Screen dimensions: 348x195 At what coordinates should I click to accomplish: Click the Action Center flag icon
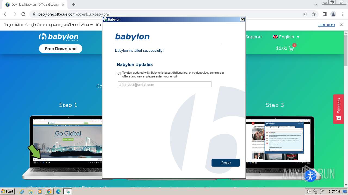(322, 191)
